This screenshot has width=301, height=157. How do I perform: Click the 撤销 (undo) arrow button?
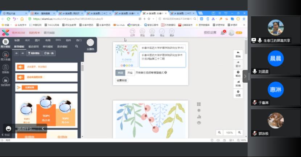pyautogui.click(x=238, y=54)
